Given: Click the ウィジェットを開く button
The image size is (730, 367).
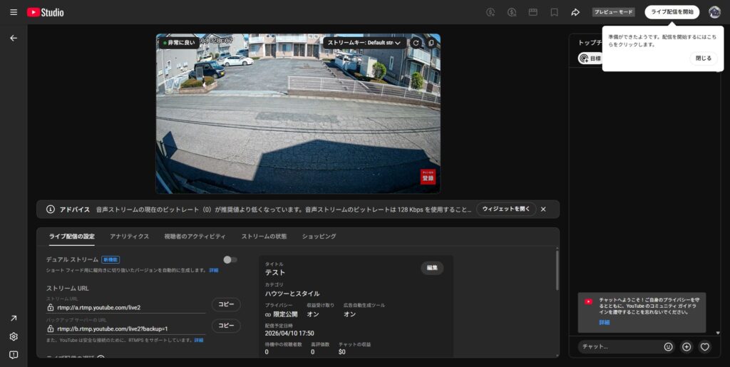Looking at the screenshot, I should pyautogui.click(x=506, y=210).
